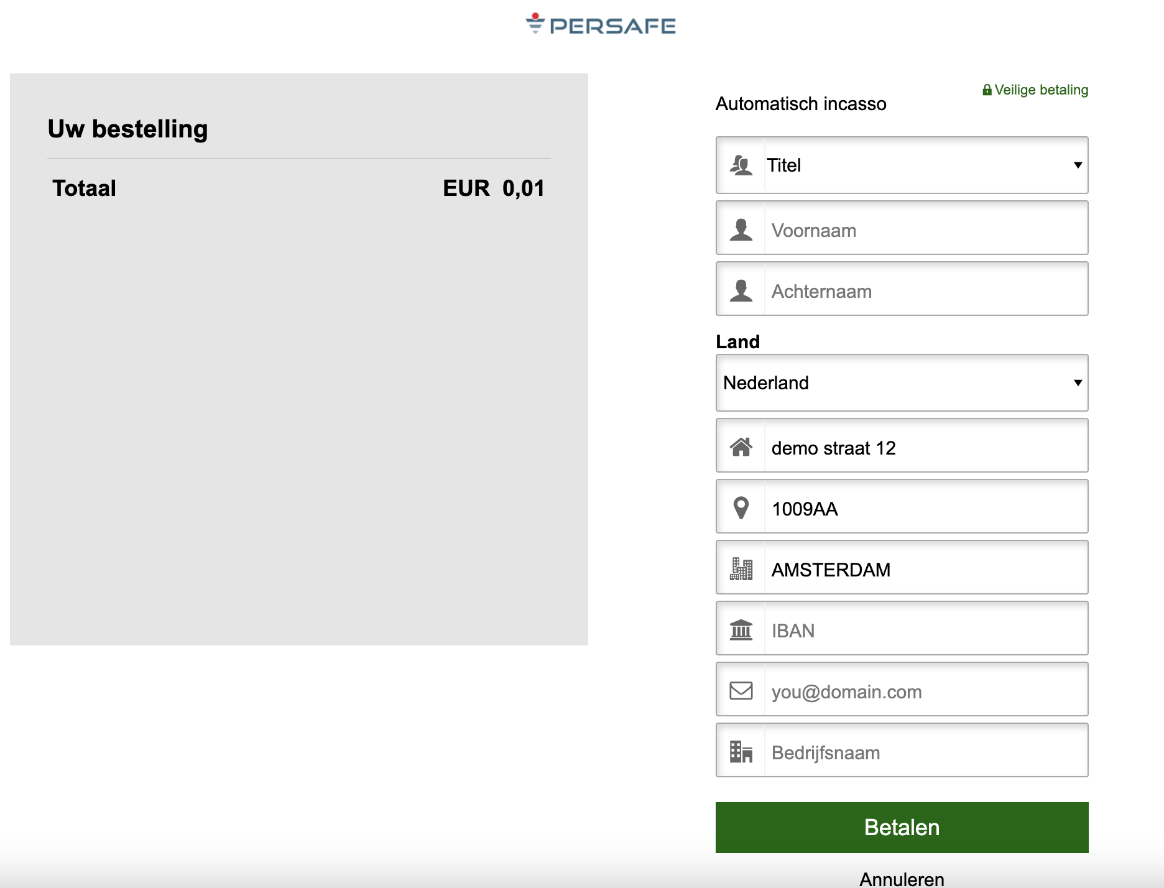Viewport: 1164px width, 888px height.
Task: Click the Titel dropdown arrow
Action: pyautogui.click(x=1078, y=165)
